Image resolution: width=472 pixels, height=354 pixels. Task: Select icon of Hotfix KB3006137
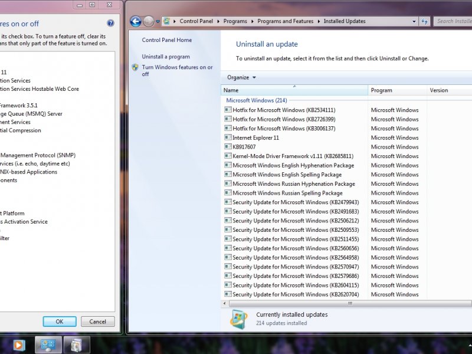click(228, 128)
